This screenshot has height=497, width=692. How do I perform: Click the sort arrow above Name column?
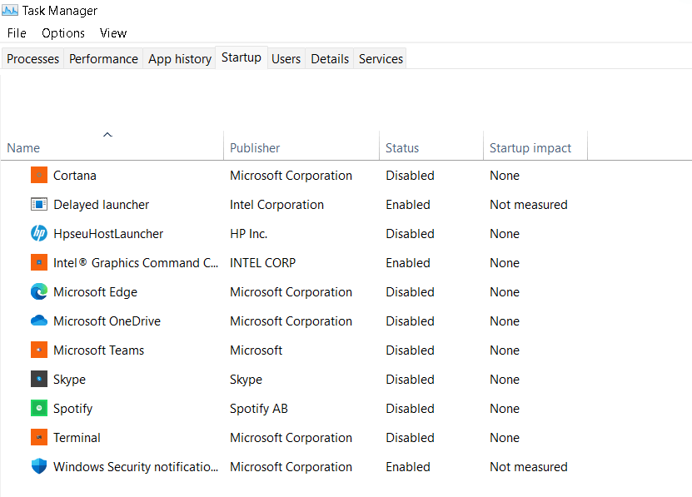(107, 134)
